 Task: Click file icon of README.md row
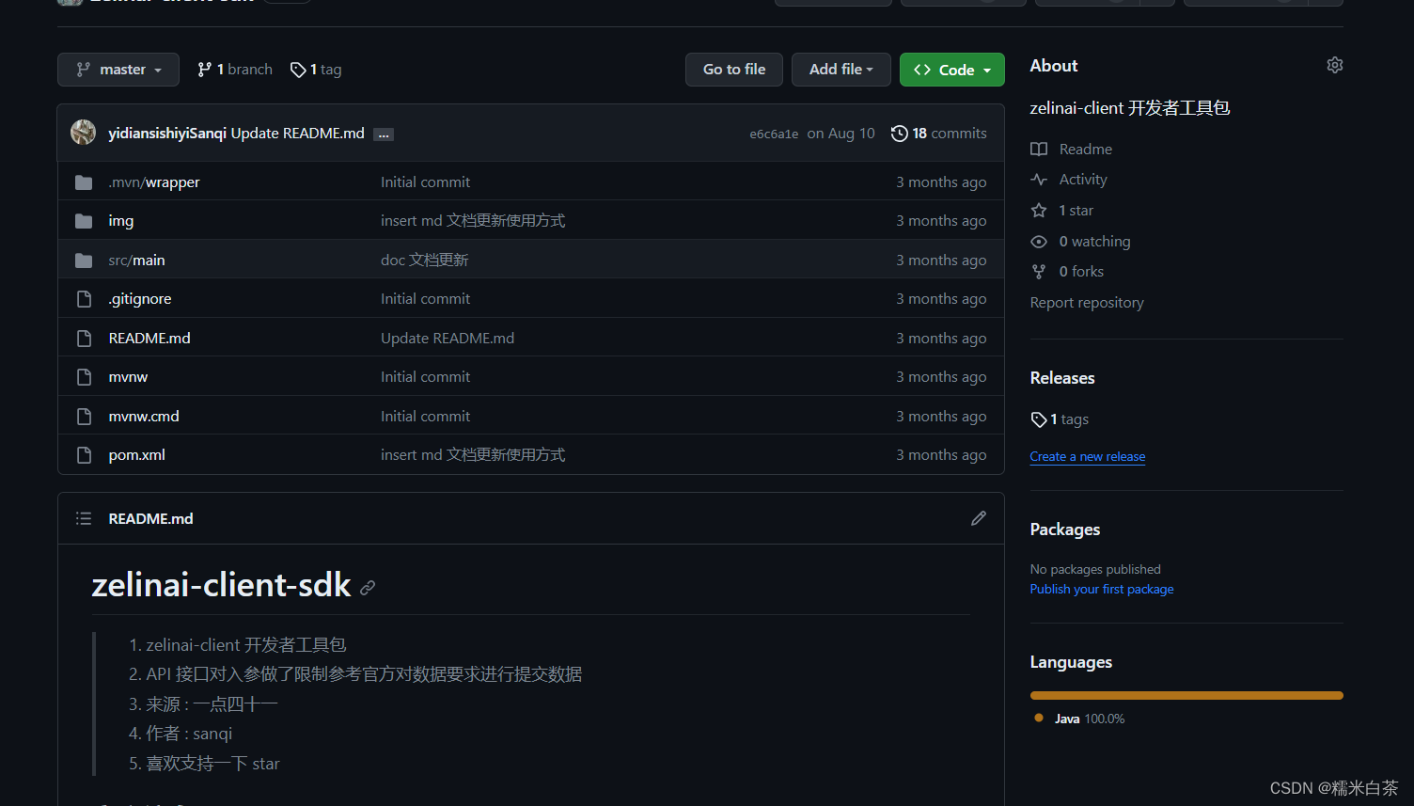[84, 339]
